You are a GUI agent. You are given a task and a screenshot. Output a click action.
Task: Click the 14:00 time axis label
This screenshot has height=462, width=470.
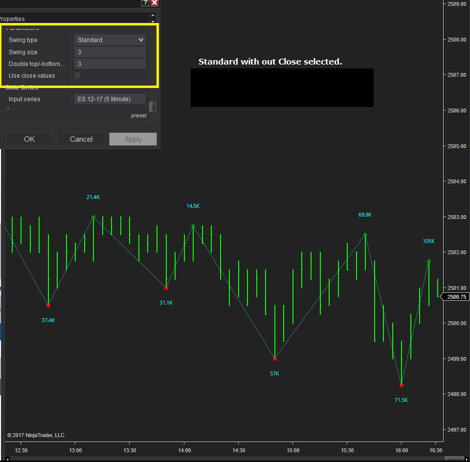184,450
